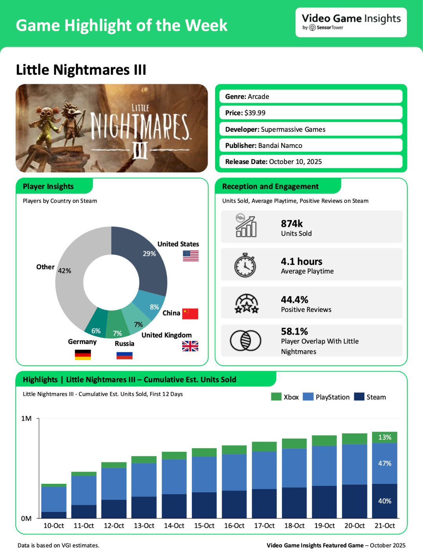423x557 pixels.
Task: Click the 13% Xbox segment on 21-Oct
Action: tap(385, 437)
